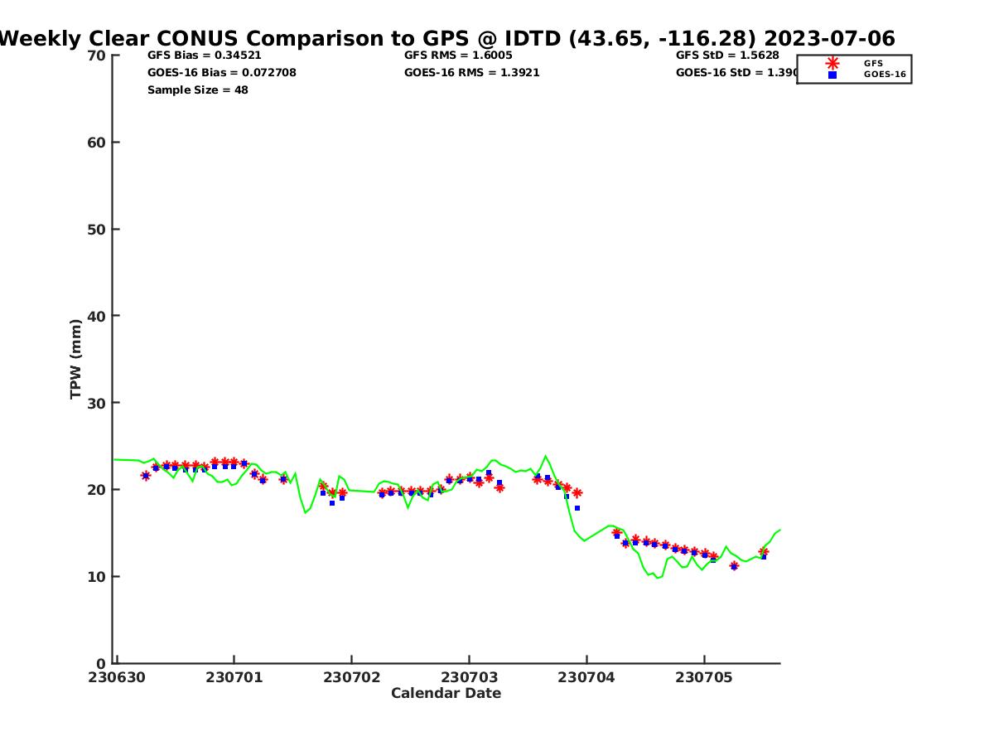Click the last GFS star marker near 230705
Viewport: 994px width, 746px height.
pos(764,552)
